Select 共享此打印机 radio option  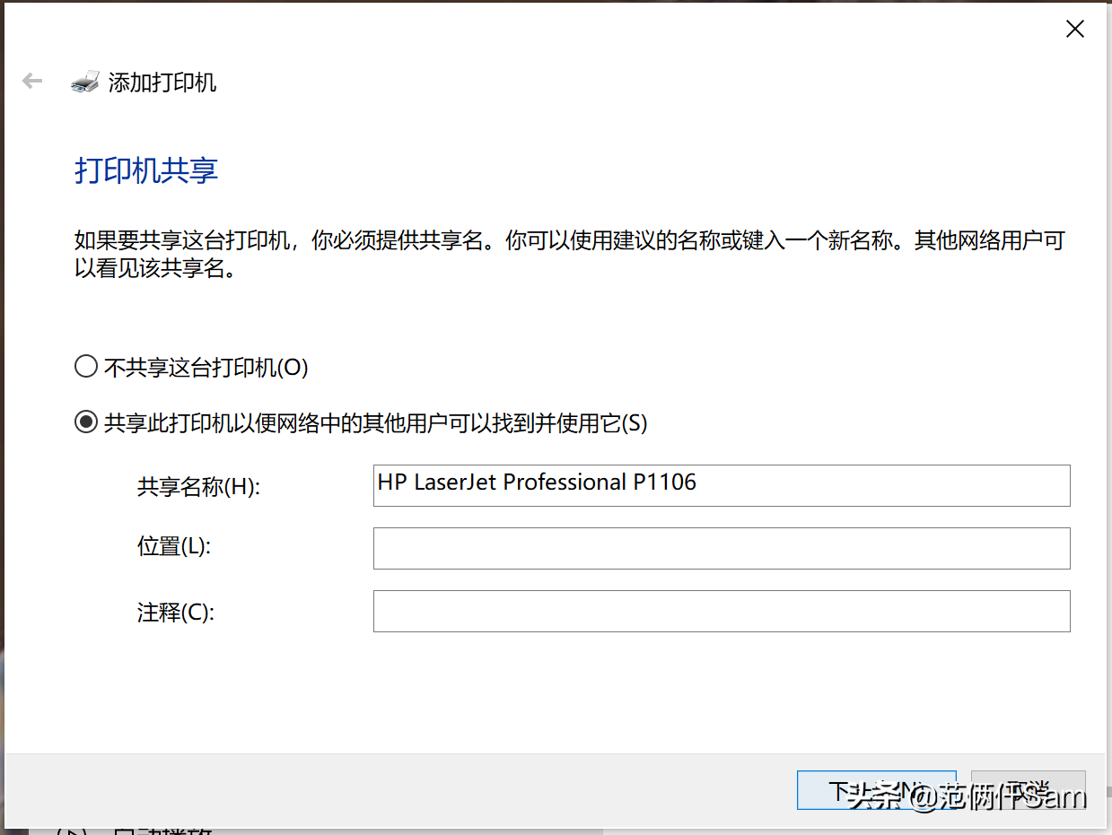(x=86, y=422)
